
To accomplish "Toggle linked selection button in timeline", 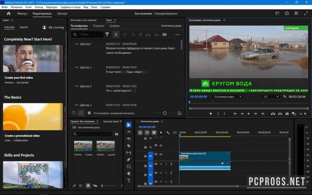I will (154, 133).
